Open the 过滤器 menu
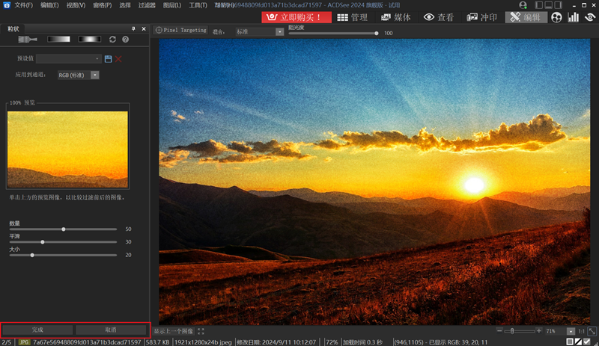Image resolution: width=599 pixels, height=346 pixels. 146,5
